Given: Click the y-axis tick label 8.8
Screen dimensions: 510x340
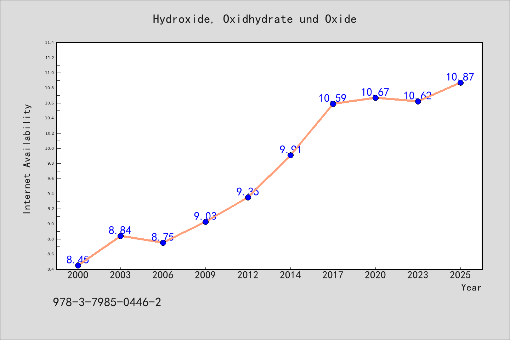Looking at the screenshot, I should coord(50,239).
